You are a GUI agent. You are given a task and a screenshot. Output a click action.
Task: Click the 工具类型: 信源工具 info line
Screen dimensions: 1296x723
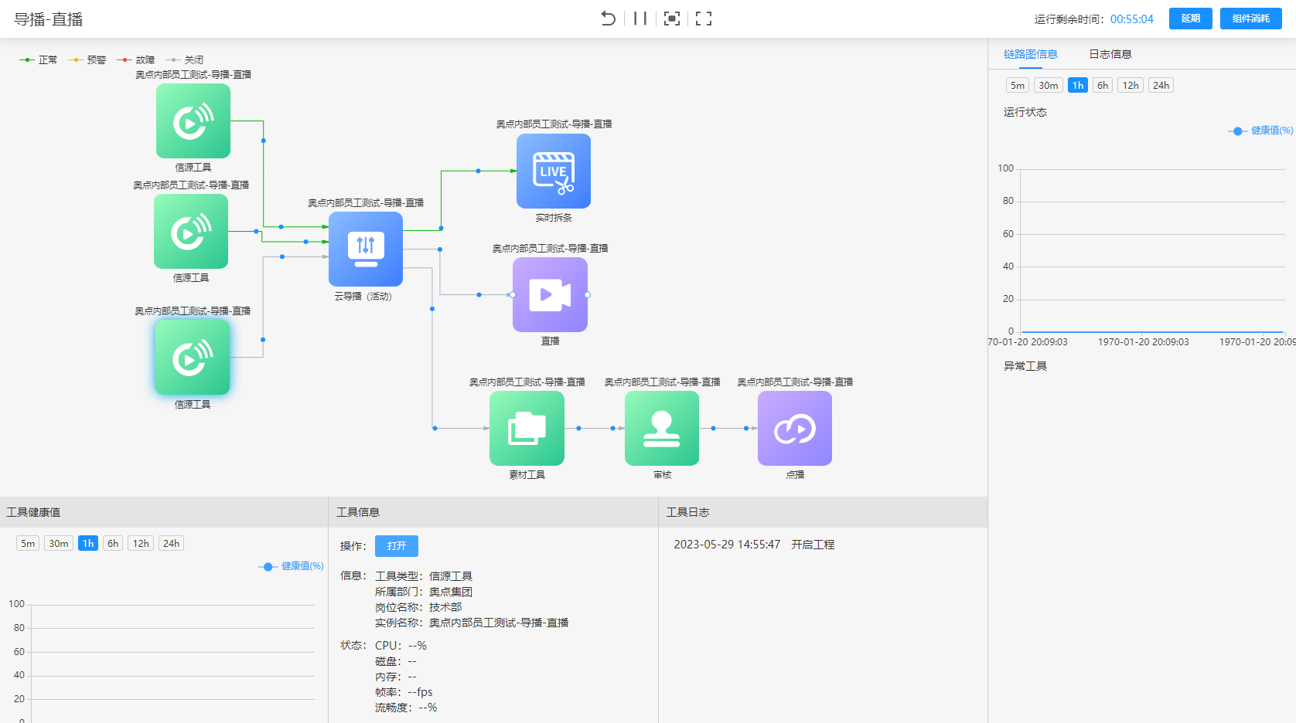point(424,576)
